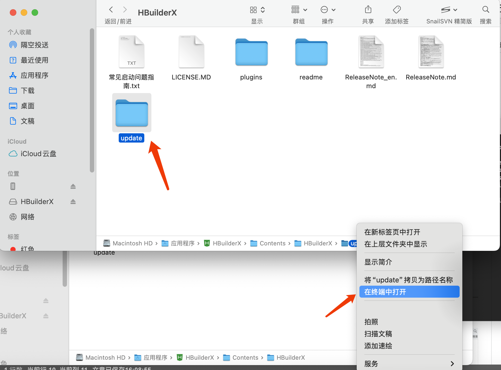The image size is (501, 370).
Task: Eject the HBuilderX disk
Action: tap(73, 202)
